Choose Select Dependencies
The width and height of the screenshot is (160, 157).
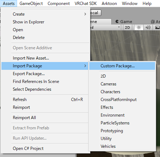click(x=45, y=89)
